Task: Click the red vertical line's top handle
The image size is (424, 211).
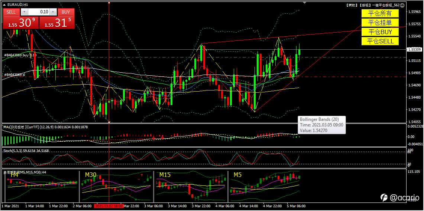Action: [x=109, y=3]
